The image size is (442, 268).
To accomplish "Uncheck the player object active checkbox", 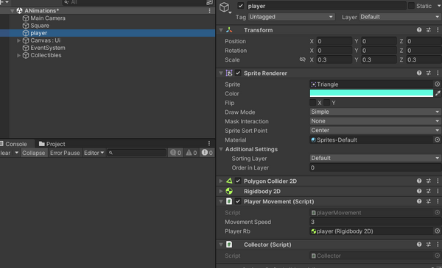I will (x=240, y=6).
